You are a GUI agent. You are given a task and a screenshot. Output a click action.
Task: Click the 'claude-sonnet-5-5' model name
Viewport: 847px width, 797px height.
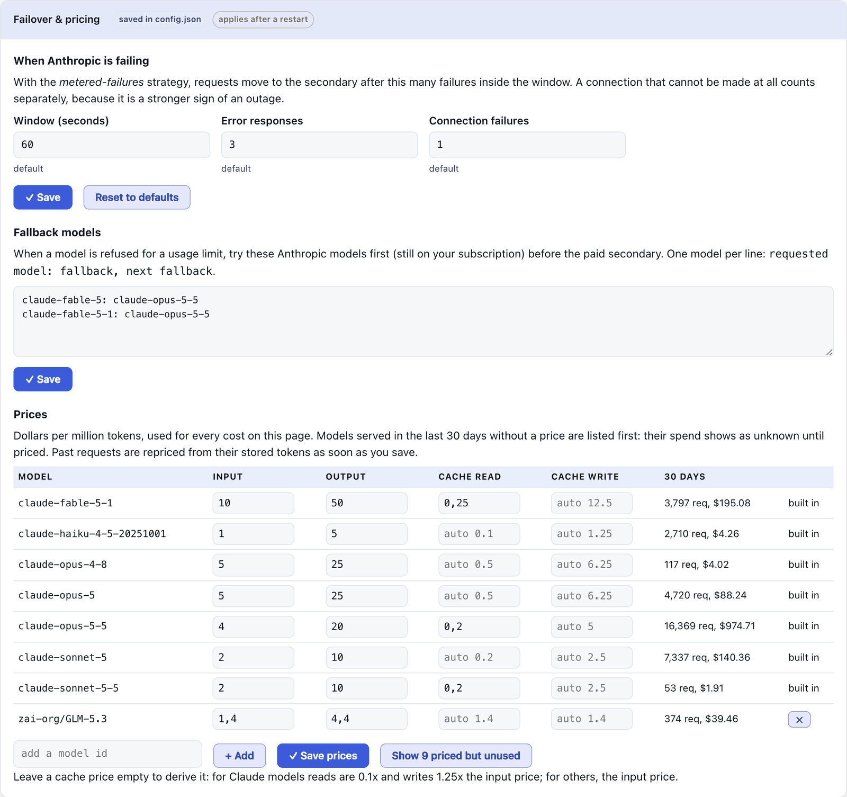68,688
